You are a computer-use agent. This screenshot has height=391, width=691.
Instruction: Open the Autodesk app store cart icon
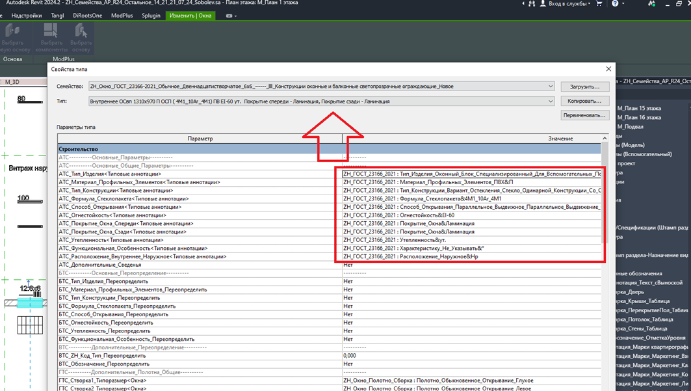point(599,3)
